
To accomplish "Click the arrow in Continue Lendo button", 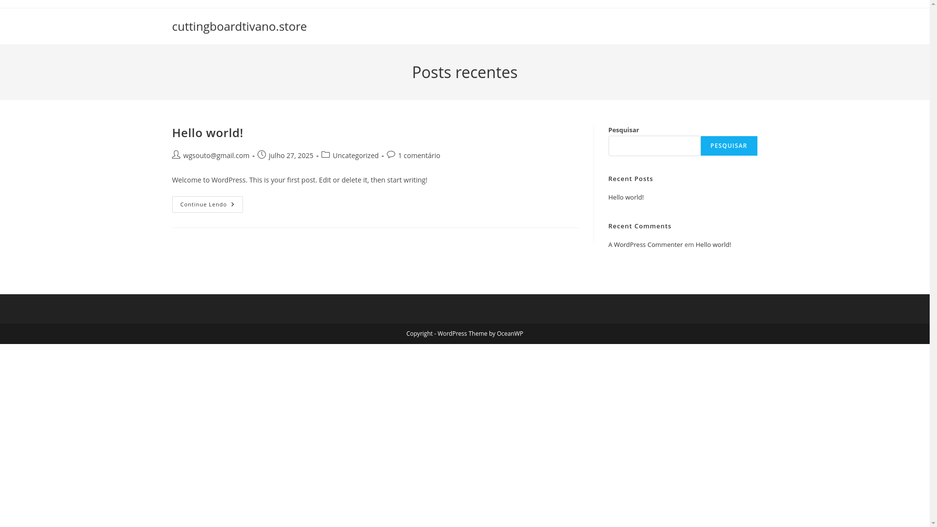I will (x=233, y=204).
